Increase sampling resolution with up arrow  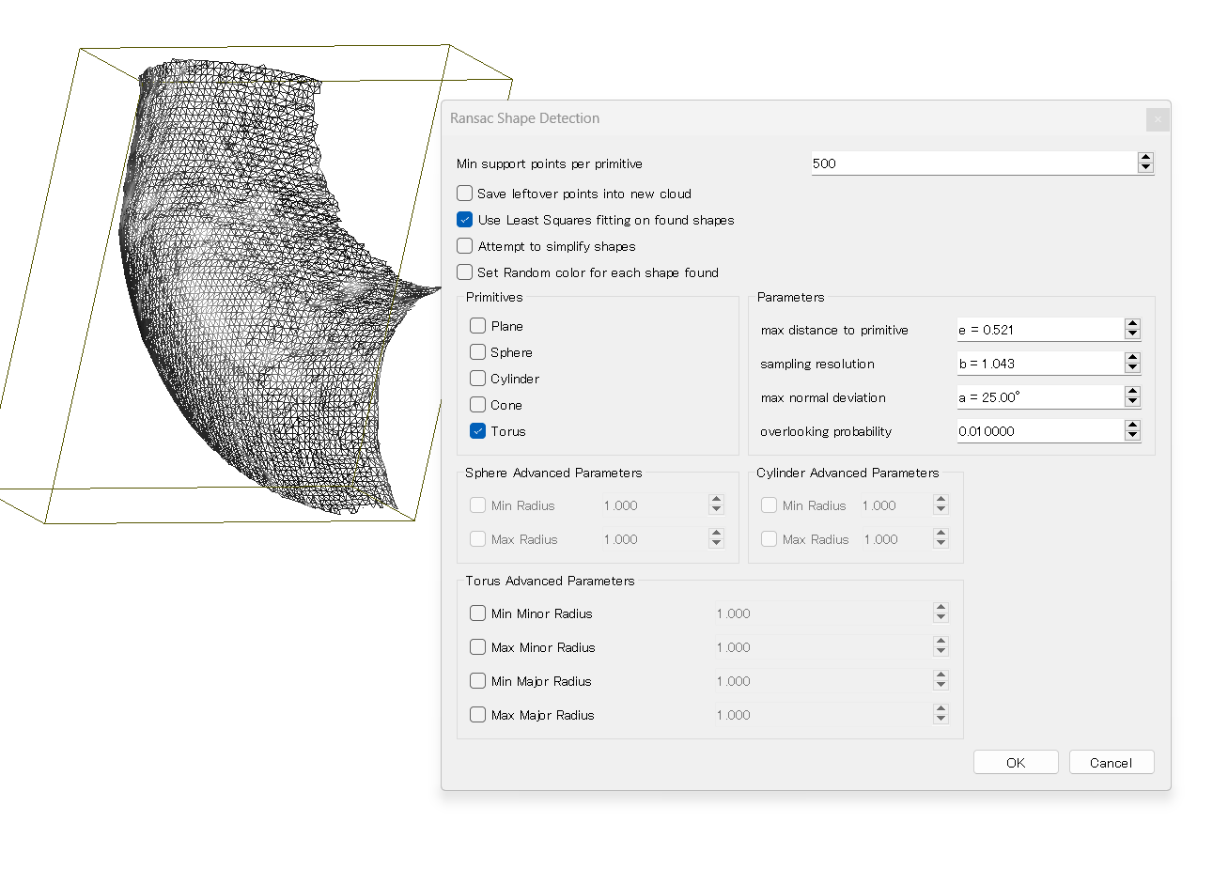coord(1132,358)
